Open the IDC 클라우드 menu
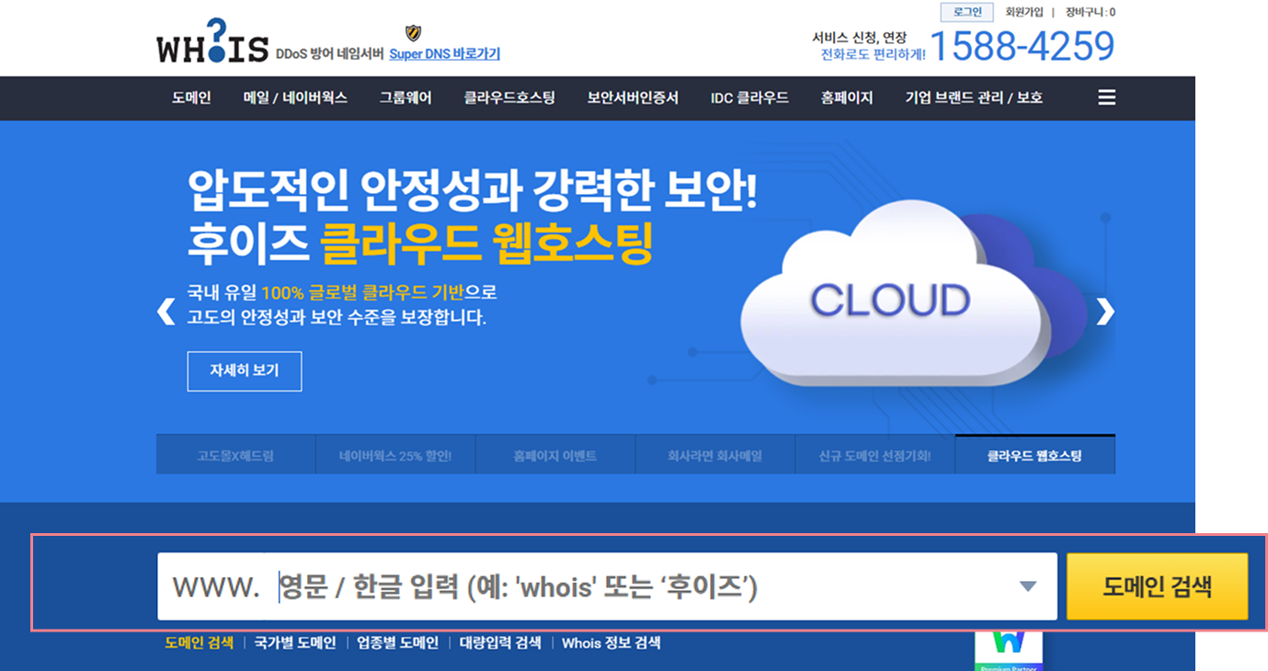Image resolution: width=1268 pixels, height=671 pixels. pyautogui.click(x=749, y=97)
